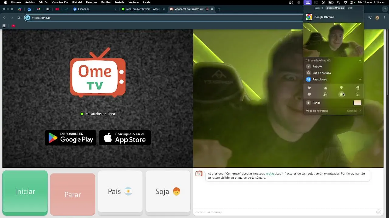Viewport: 389px width, 218px height.
Task: Click the OmeTV logo
Action: pyautogui.click(x=98, y=73)
